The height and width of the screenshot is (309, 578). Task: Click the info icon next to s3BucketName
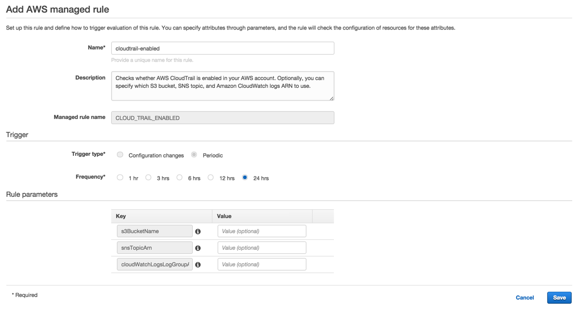tap(197, 231)
